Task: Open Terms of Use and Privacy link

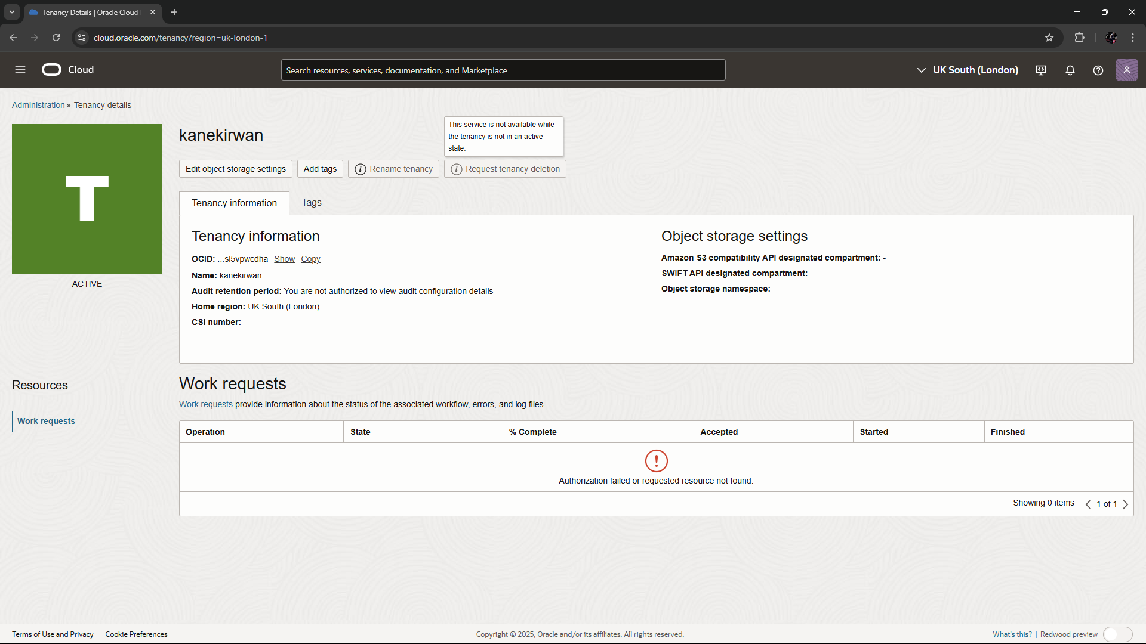Action: [x=53, y=634]
